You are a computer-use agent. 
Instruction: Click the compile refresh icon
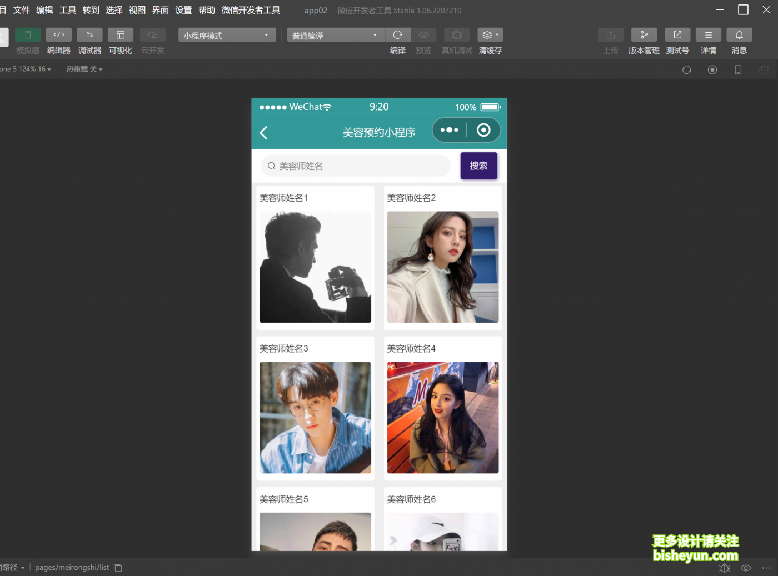398,35
